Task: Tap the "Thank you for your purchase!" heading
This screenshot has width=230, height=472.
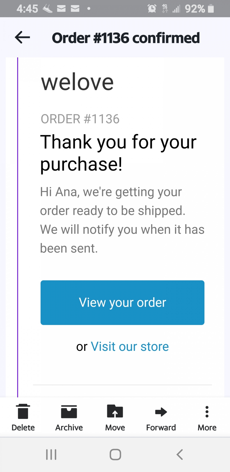Action: point(118,153)
